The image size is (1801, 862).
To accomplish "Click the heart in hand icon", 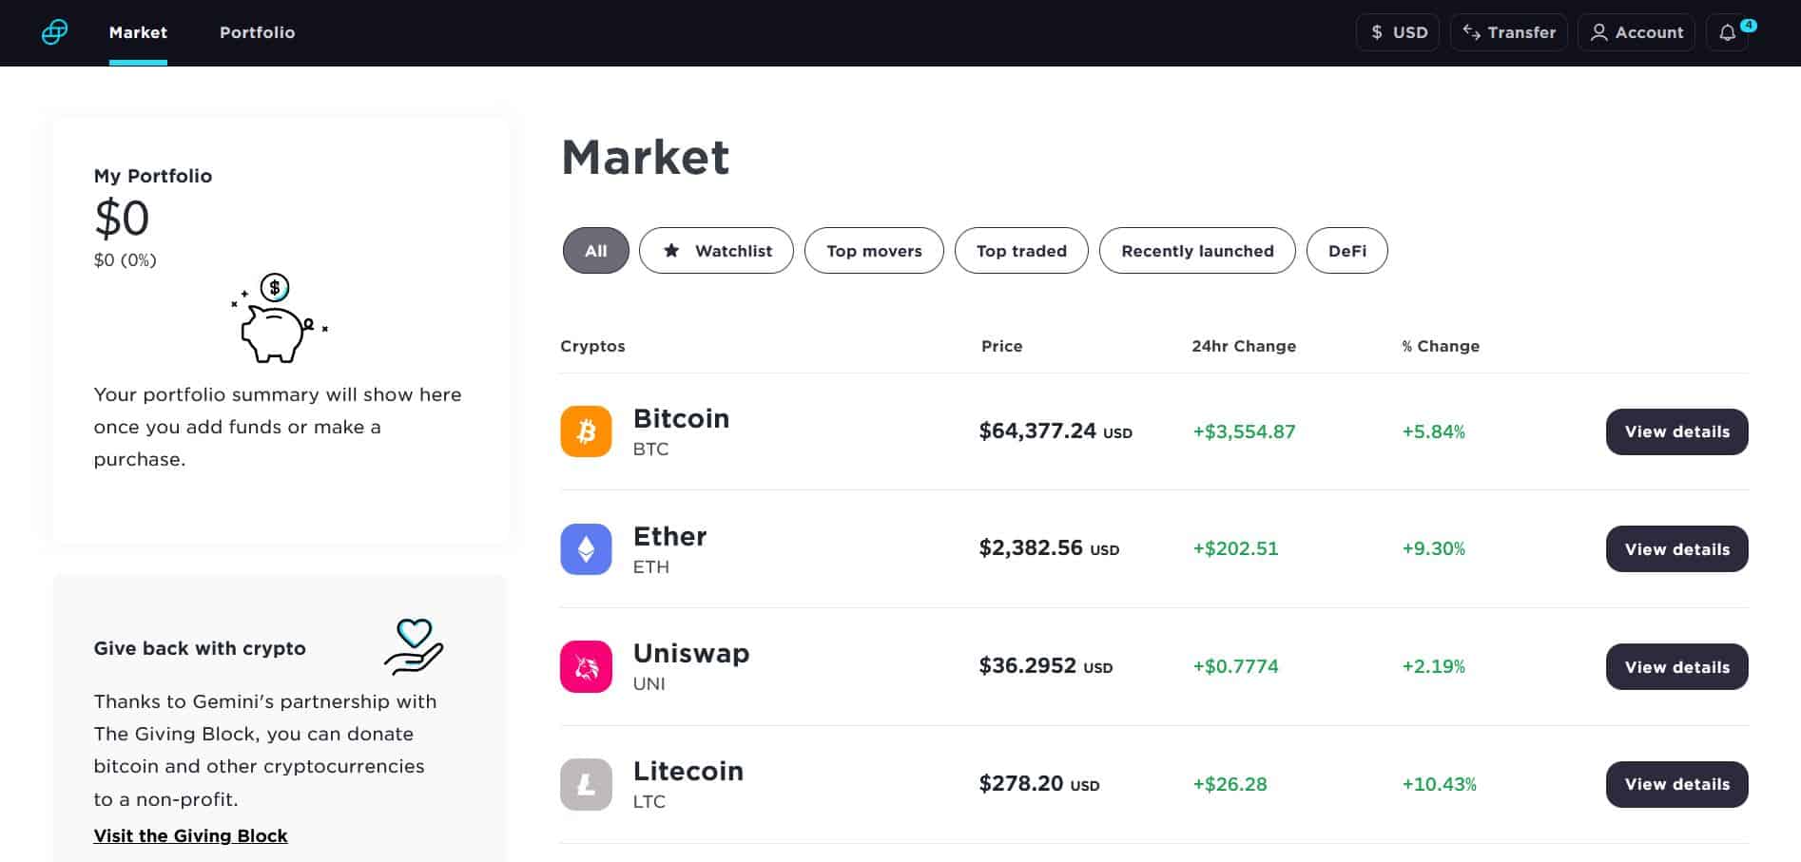I will coord(414,647).
